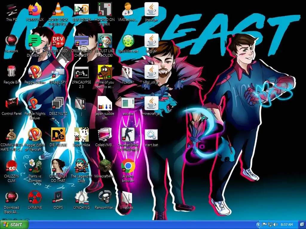Image resolution: width=306 pixels, height=229 pixels.
Task: Select the UKRAINE radiation symbol icon
Action: (35, 197)
